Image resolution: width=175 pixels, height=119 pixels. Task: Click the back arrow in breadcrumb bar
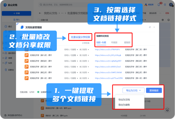pyautogui.click(x=40, y=13)
